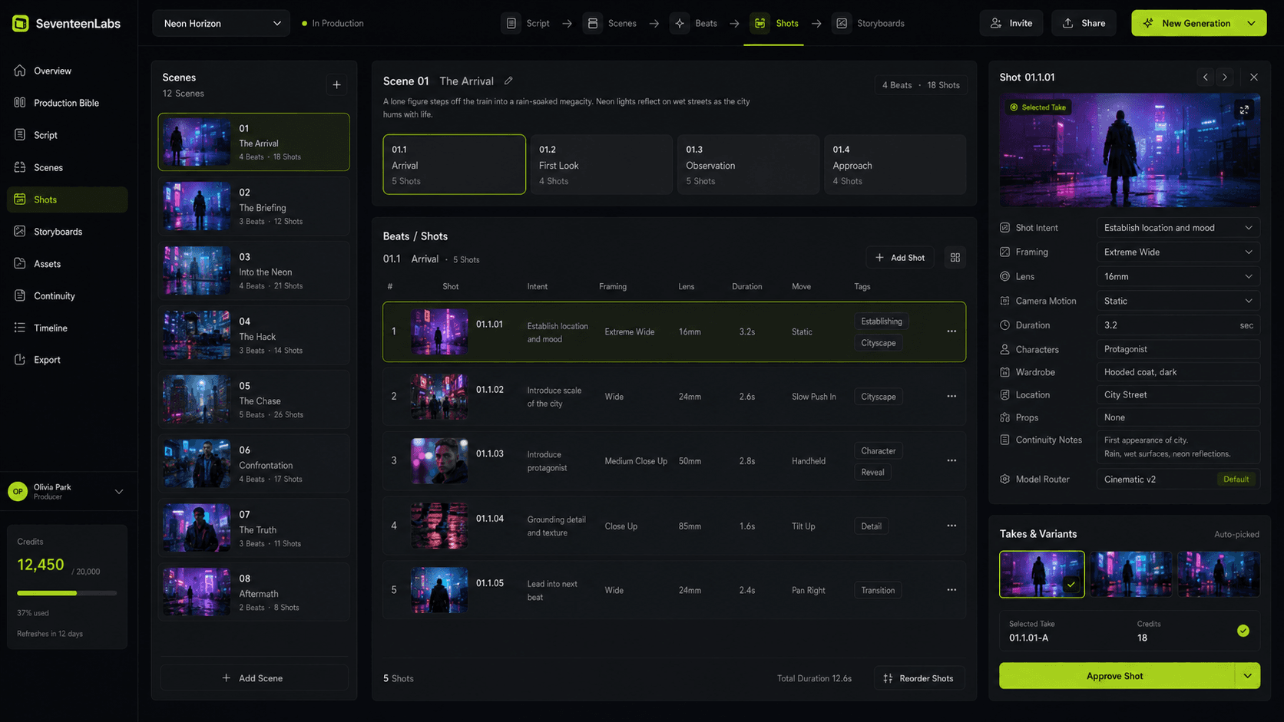
Task: Click the Add Shot button
Action: pyautogui.click(x=900, y=258)
